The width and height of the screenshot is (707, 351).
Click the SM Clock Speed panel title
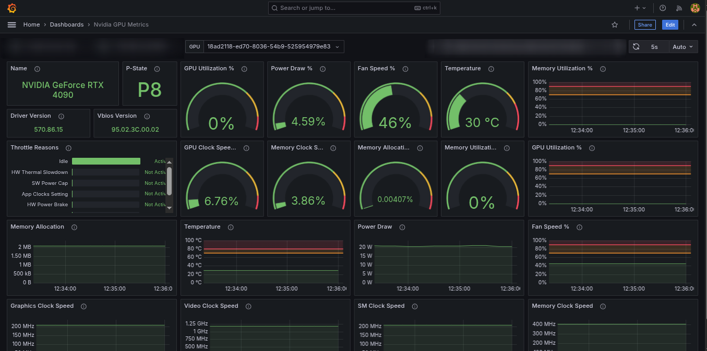pos(381,306)
